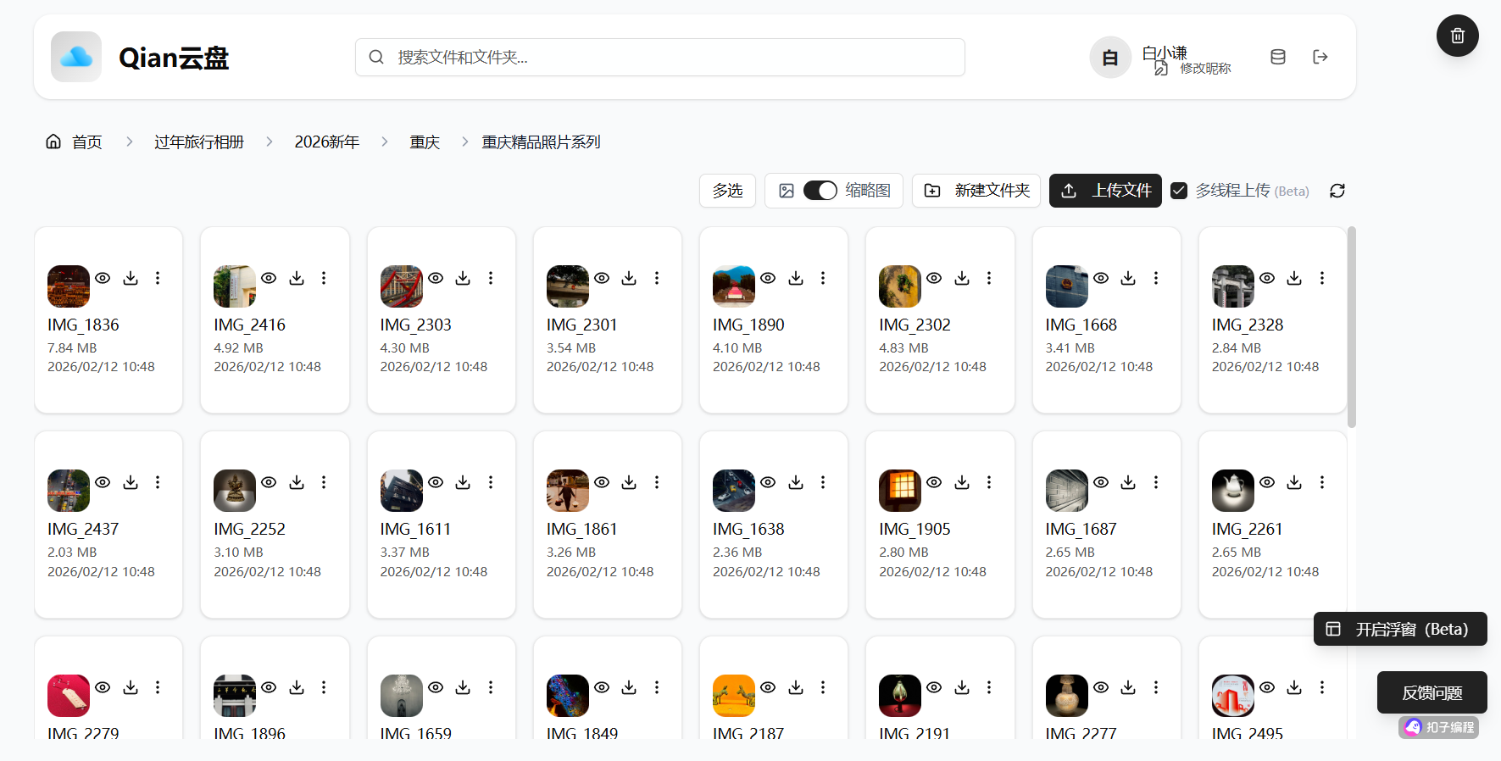Open more options for IMG_1687
Viewport: 1501px width, 761px height.
[1156, 482]
